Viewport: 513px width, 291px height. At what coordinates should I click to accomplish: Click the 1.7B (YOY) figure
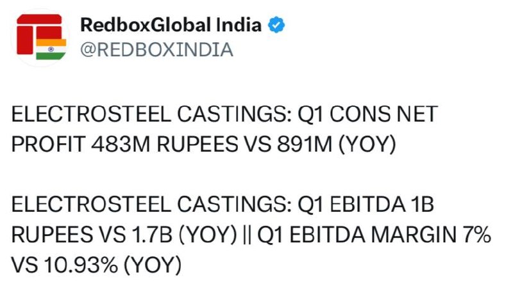[184, 235]
